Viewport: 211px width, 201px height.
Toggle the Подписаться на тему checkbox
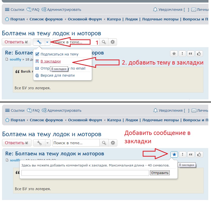[37, 54]
